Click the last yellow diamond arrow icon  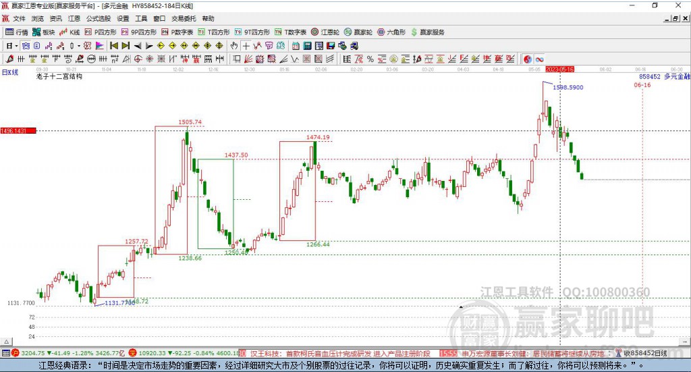point(219,46)
